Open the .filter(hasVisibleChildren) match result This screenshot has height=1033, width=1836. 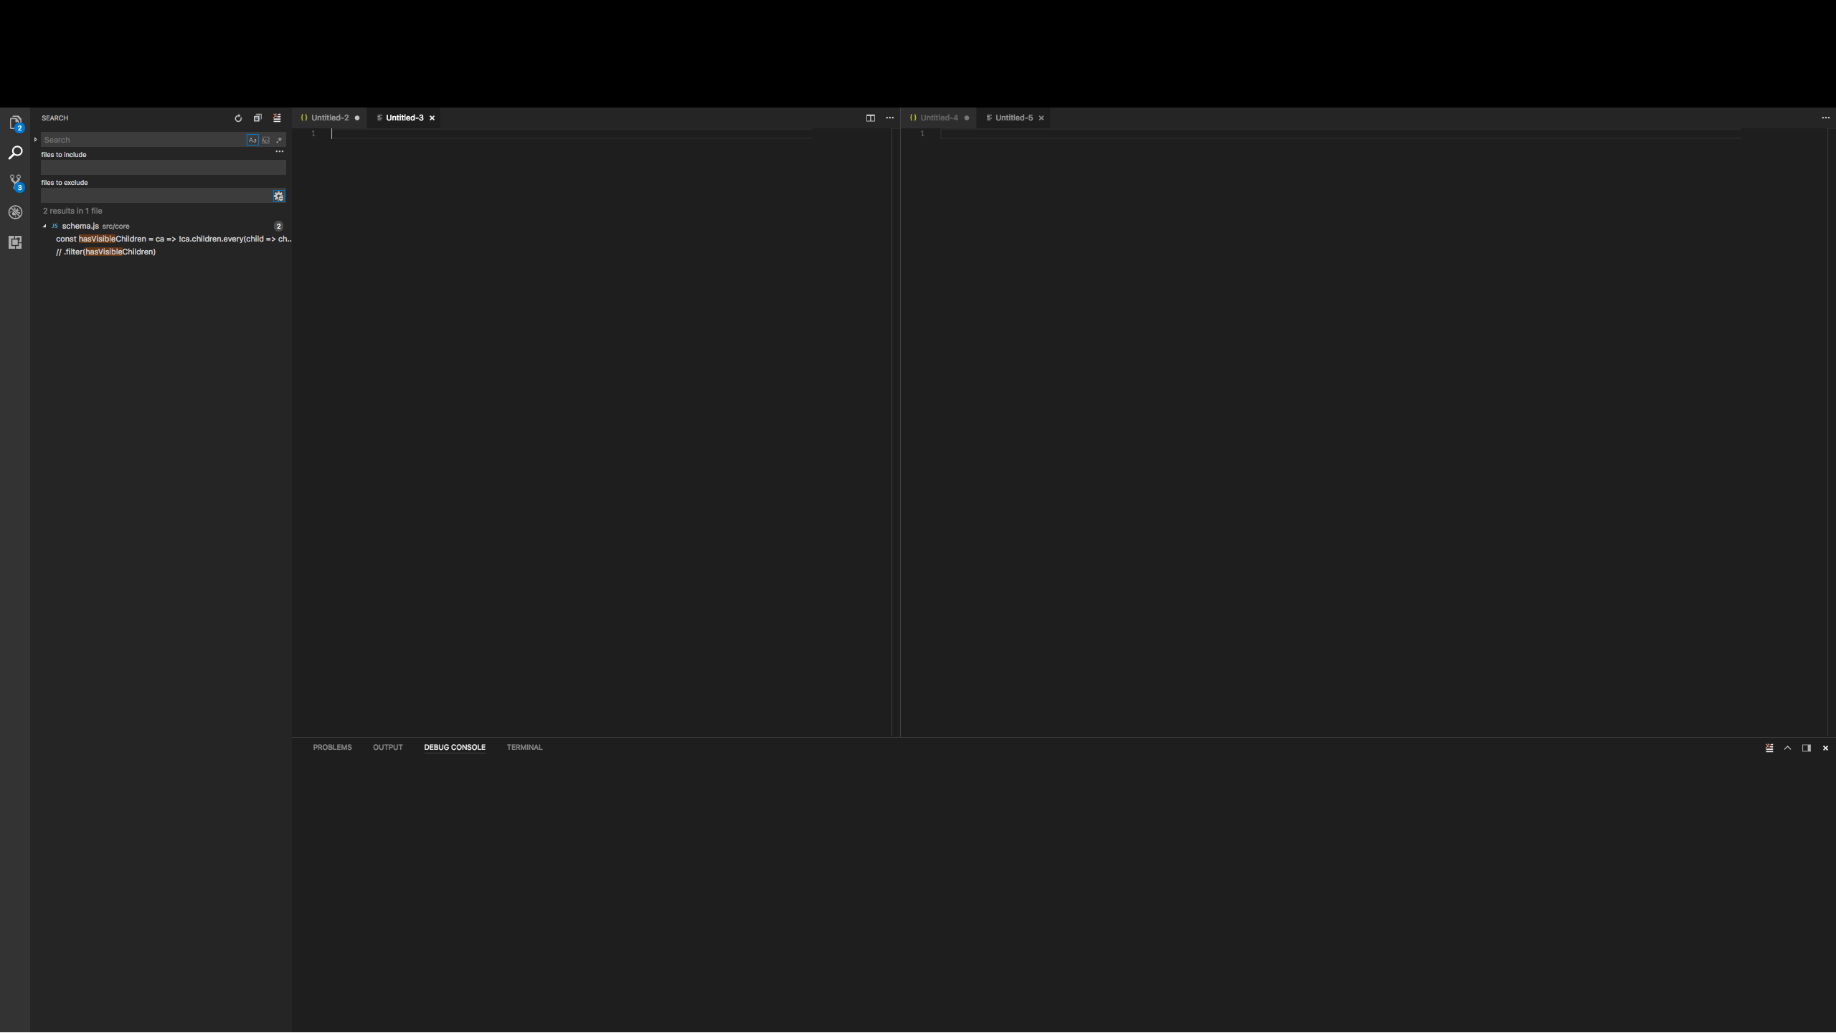click(106, 252)
